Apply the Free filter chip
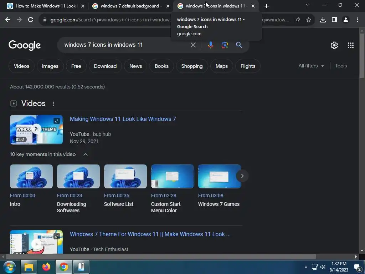365x274 pixels. 76,66
